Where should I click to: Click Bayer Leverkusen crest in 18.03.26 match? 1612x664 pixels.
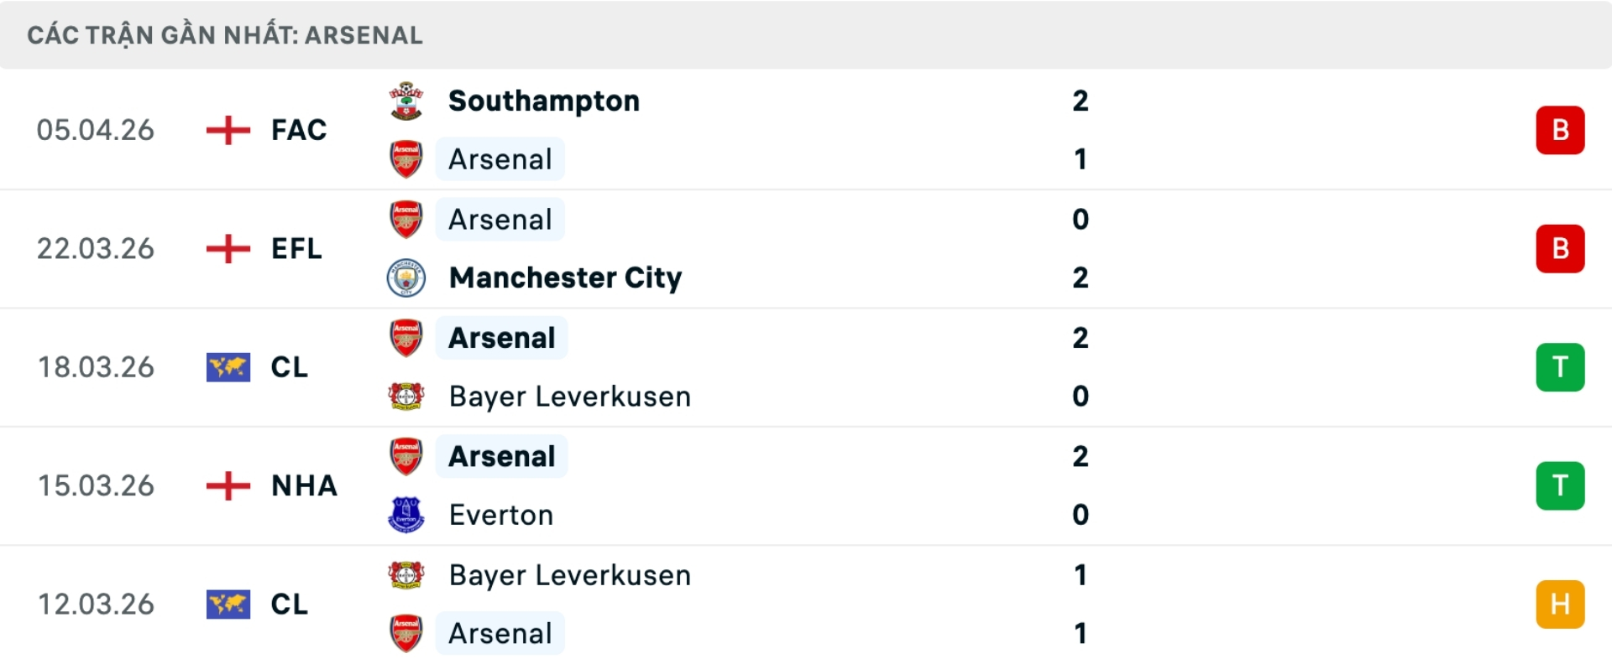coord(406,397)
